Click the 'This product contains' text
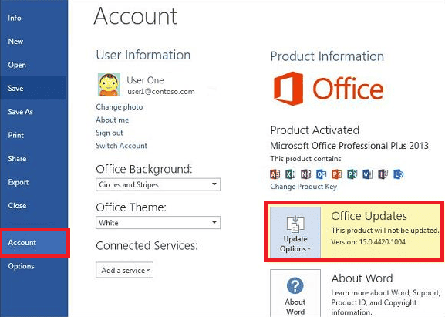The image size is (445, 317). coord(305,159)
